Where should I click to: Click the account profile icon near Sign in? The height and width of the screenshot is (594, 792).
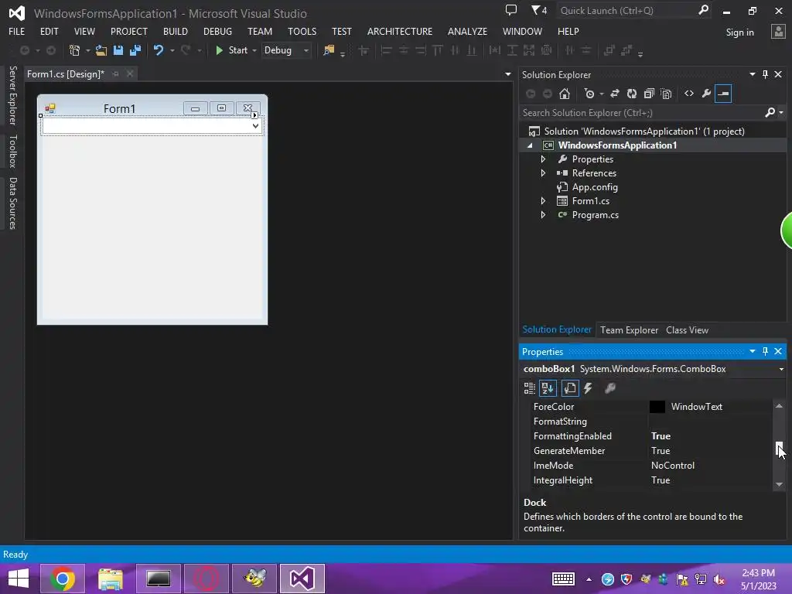click(778, 31)
